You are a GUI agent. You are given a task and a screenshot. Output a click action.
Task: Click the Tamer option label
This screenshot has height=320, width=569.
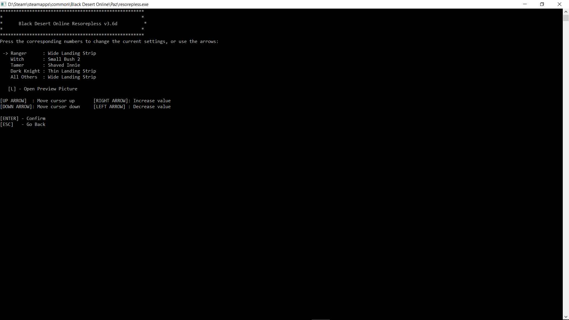click(x=17, y=65)
